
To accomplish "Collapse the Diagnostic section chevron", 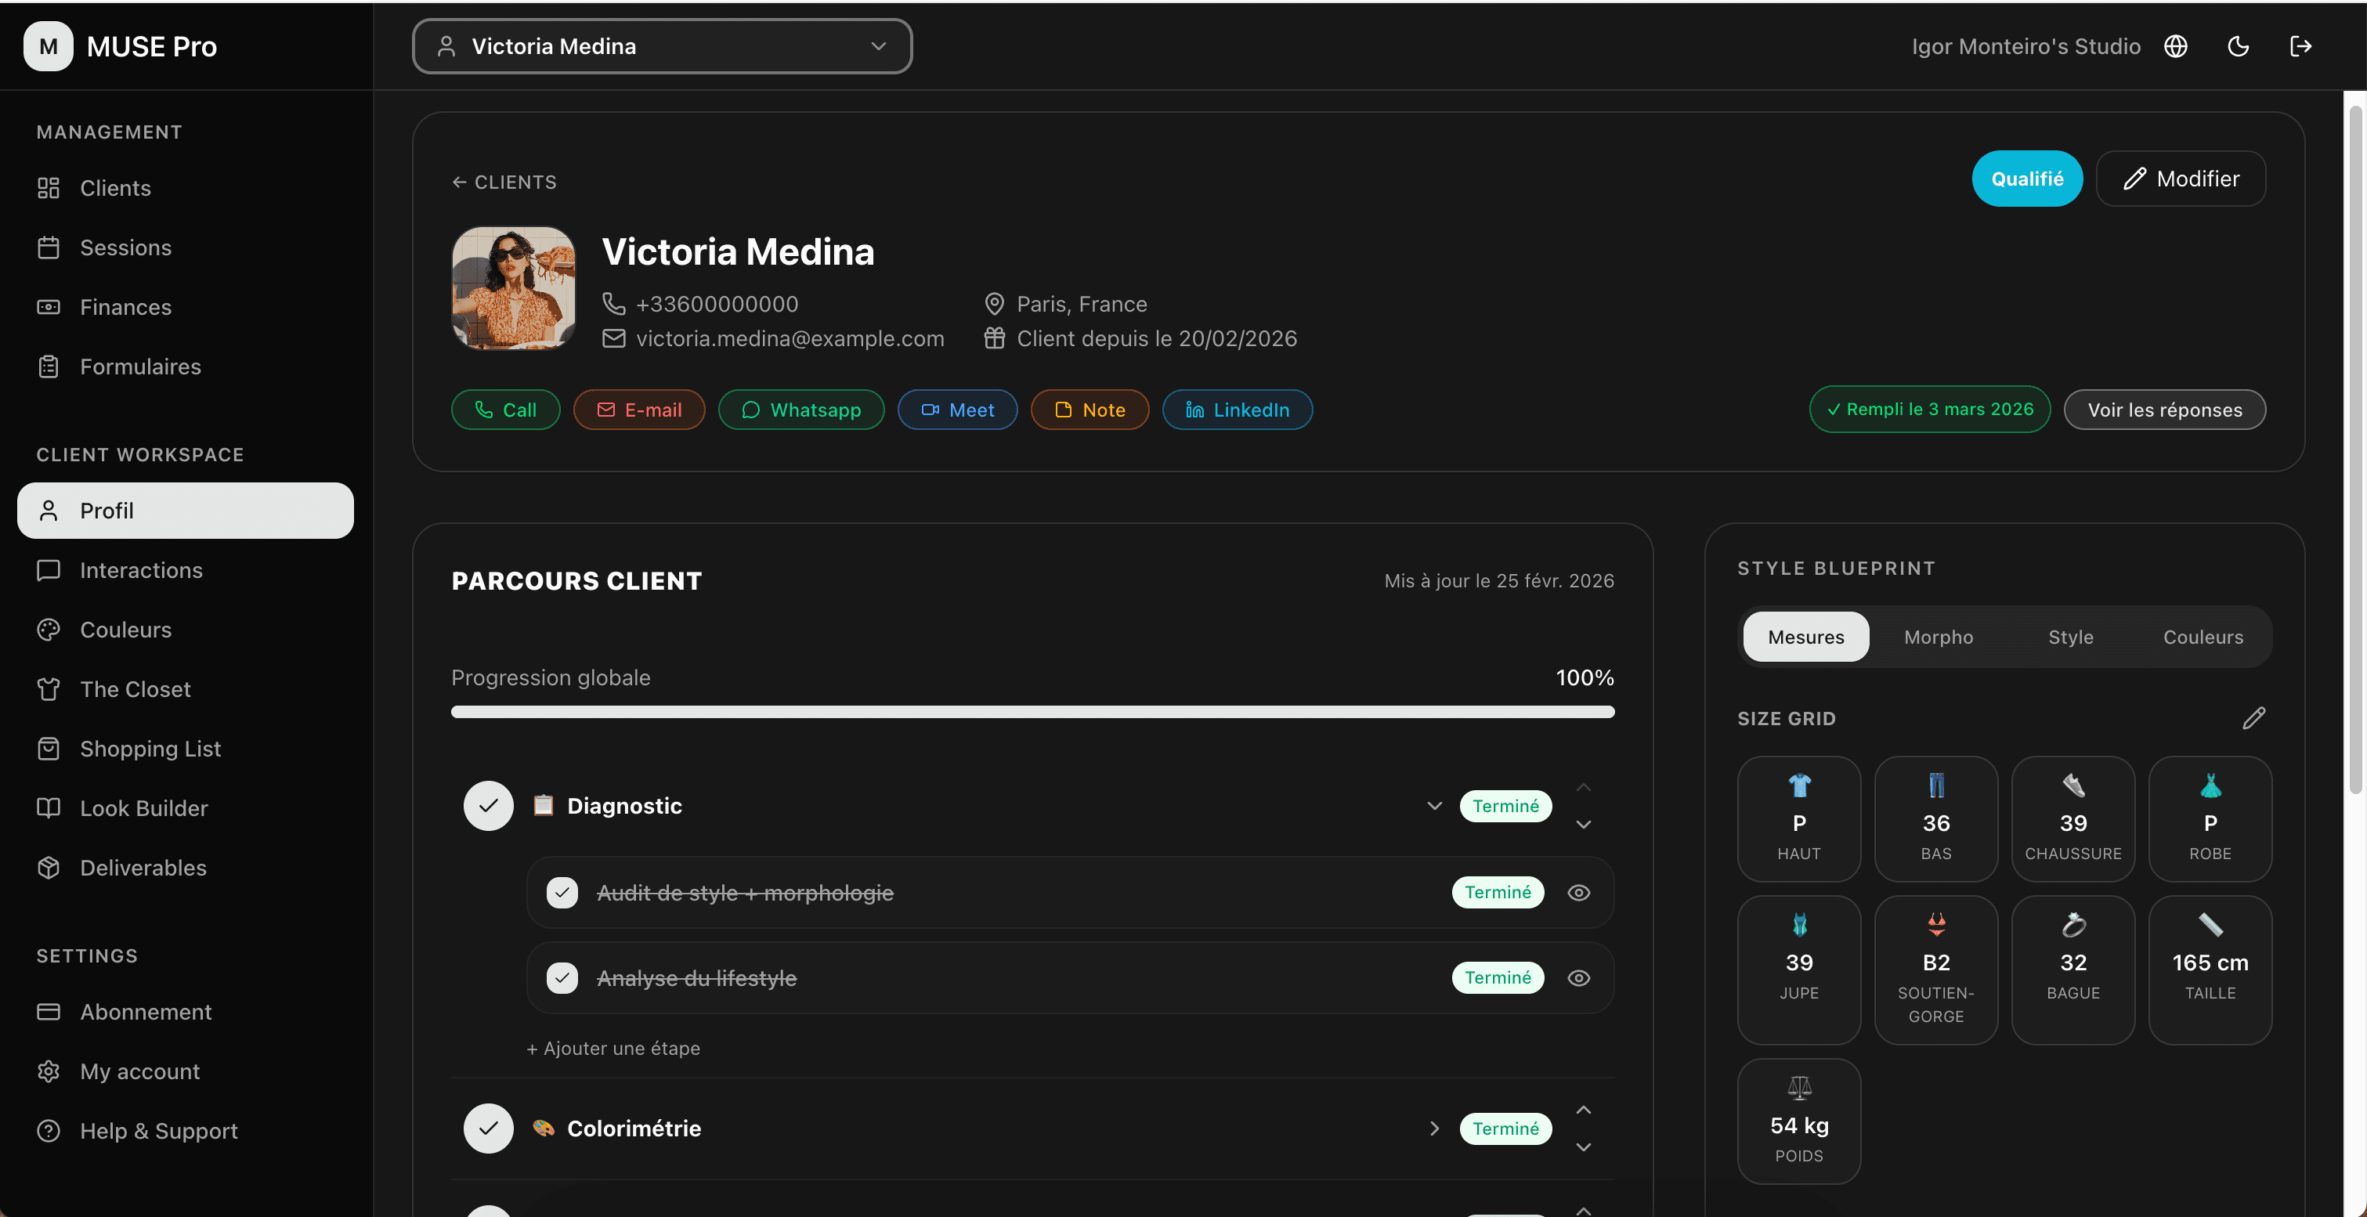I will (1433, 806).
